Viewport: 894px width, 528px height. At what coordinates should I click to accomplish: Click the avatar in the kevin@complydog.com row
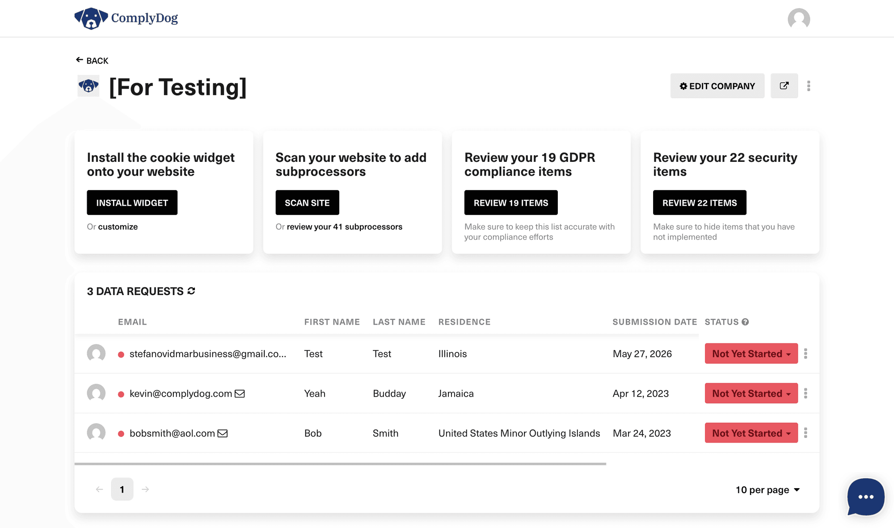point(96,393)
